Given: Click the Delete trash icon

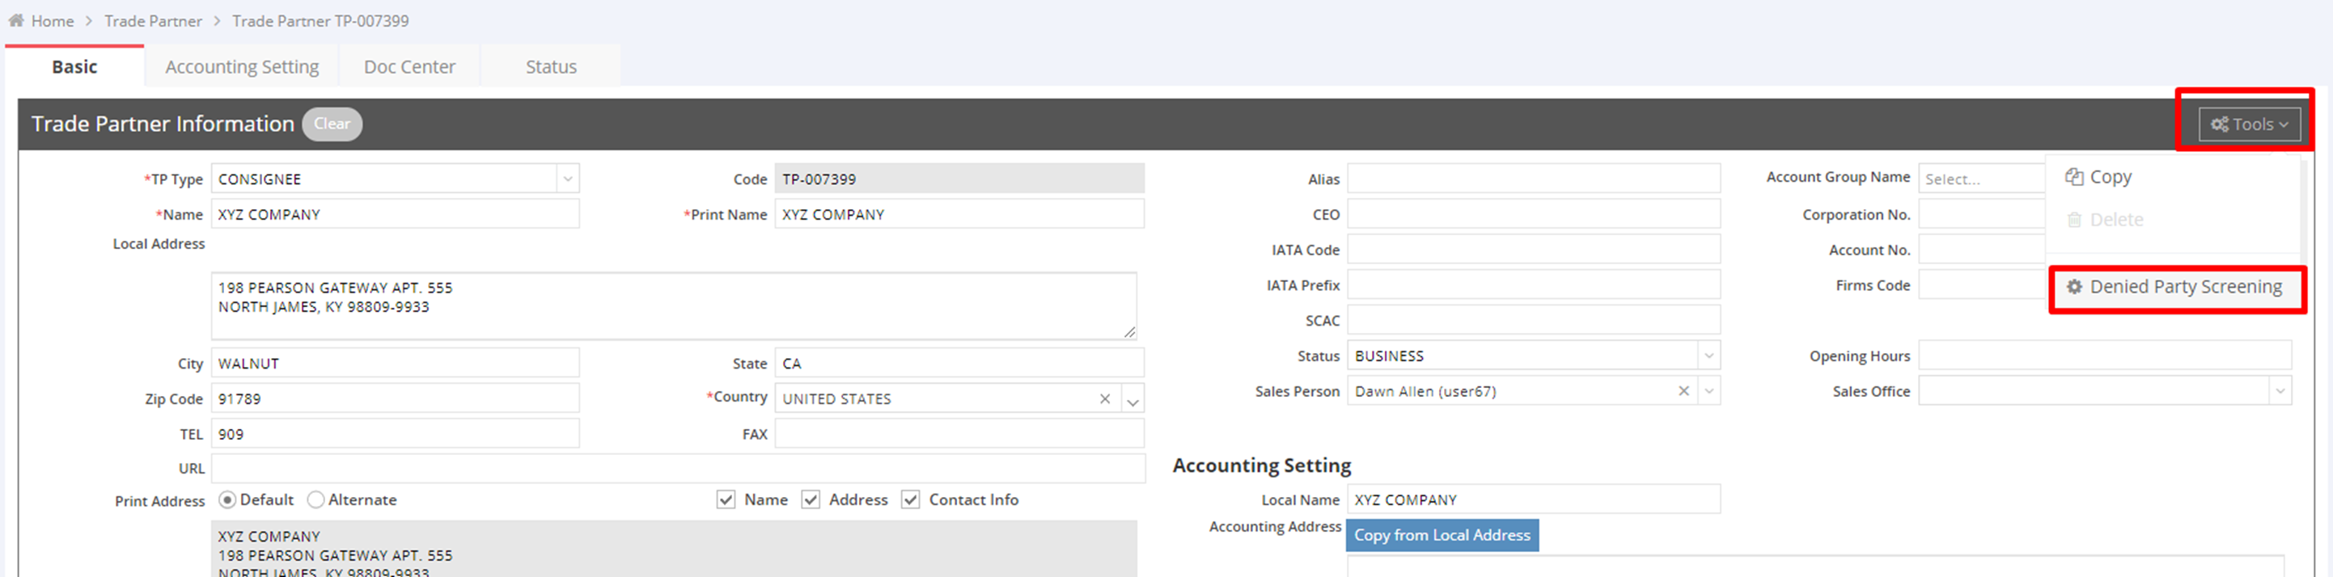Looking at the screenshot, I should coord(2074,220).
